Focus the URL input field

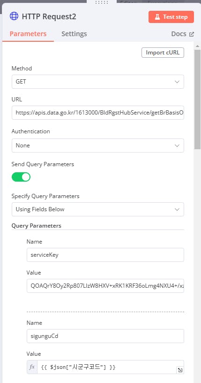98,113
